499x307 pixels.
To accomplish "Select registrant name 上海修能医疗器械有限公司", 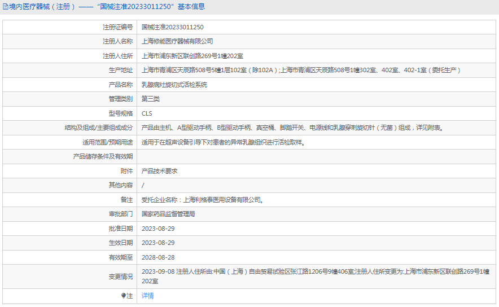I will click(x=177, y=41).
